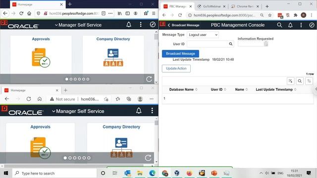Click the grid personalize icon above the table
This screenshot has width=317, height=178.
[291, 81]
